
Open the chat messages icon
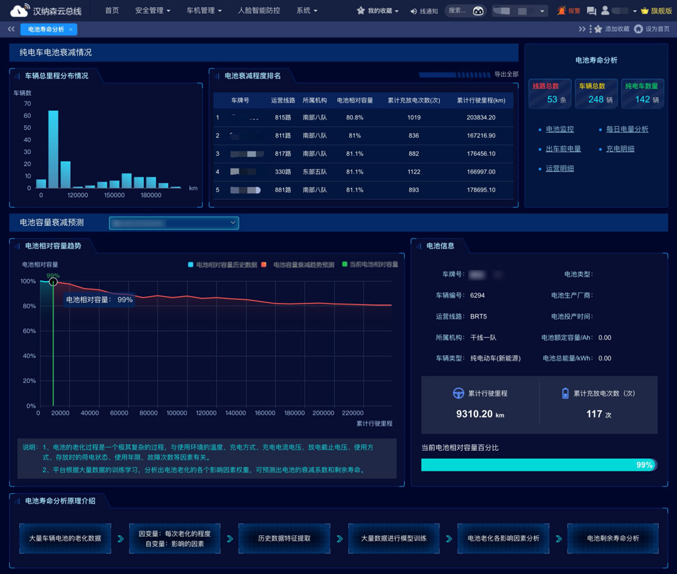(x=592, y=11)
